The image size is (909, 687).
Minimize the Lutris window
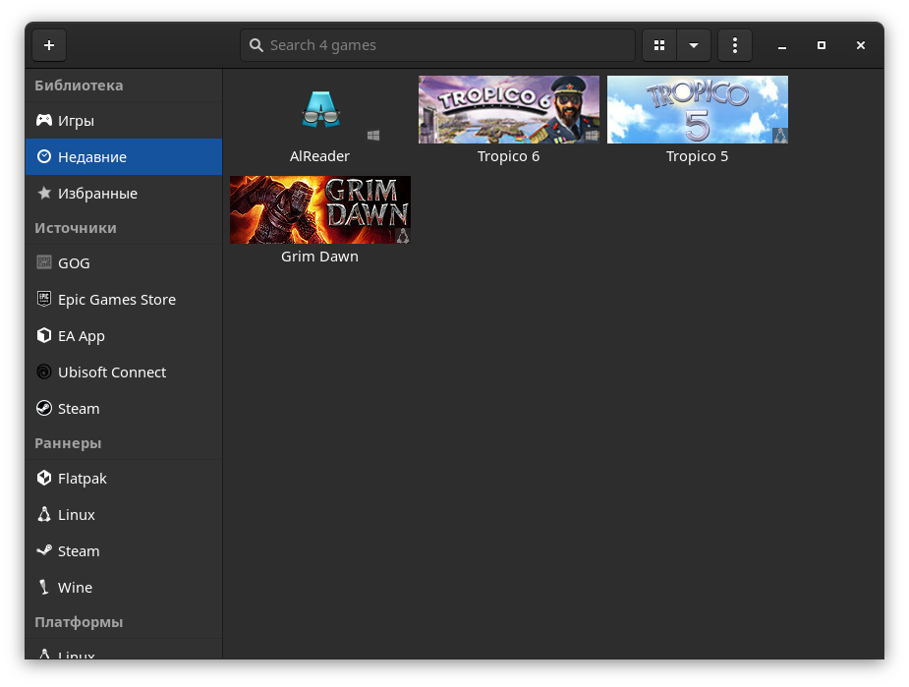(782, 45)
